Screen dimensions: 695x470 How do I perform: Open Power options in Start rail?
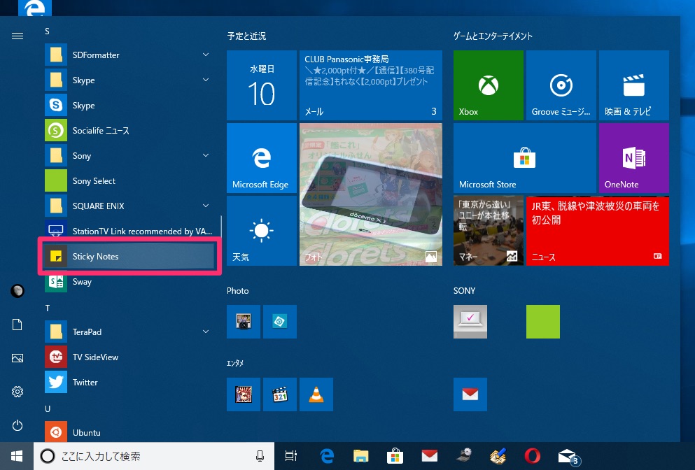[x=17, y=425]
